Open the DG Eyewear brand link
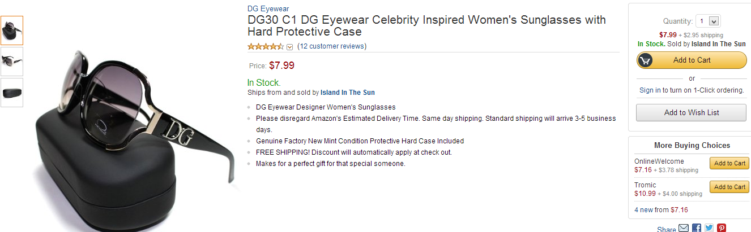The width and height of the screenshot is (751, 232). click(x=268, y=8)
